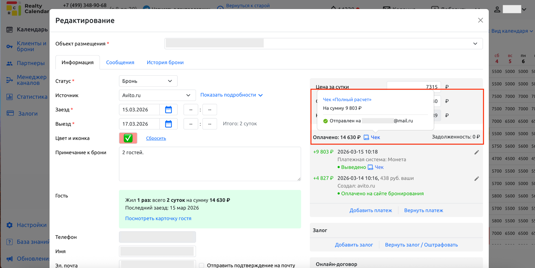
Task: Click the Имя input field
Action: (157, 251)
